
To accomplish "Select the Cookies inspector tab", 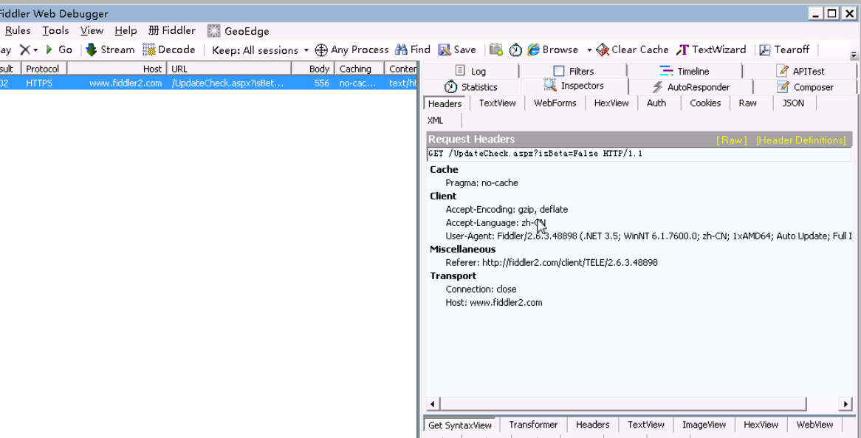I will (x=705, y=103).
